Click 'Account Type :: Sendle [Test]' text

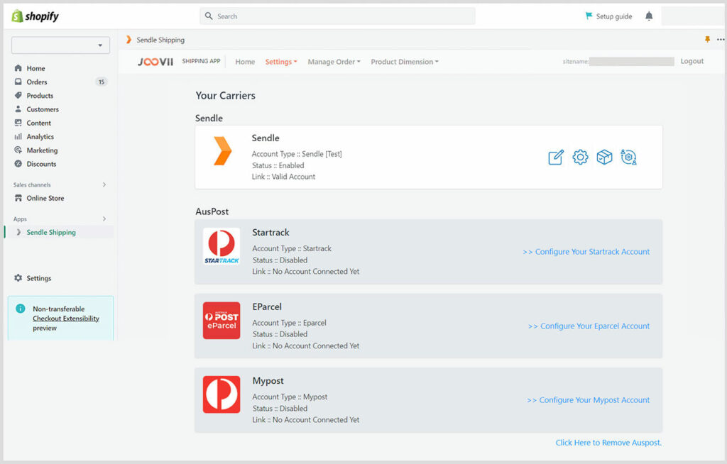[297, 154]
